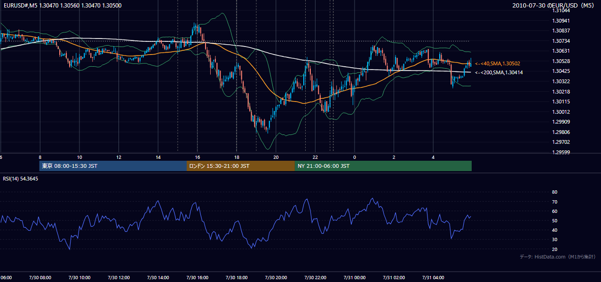Click the 7/30 12:00 time label
The width and height of the screenshot is (601, 282).
(119, 278)
